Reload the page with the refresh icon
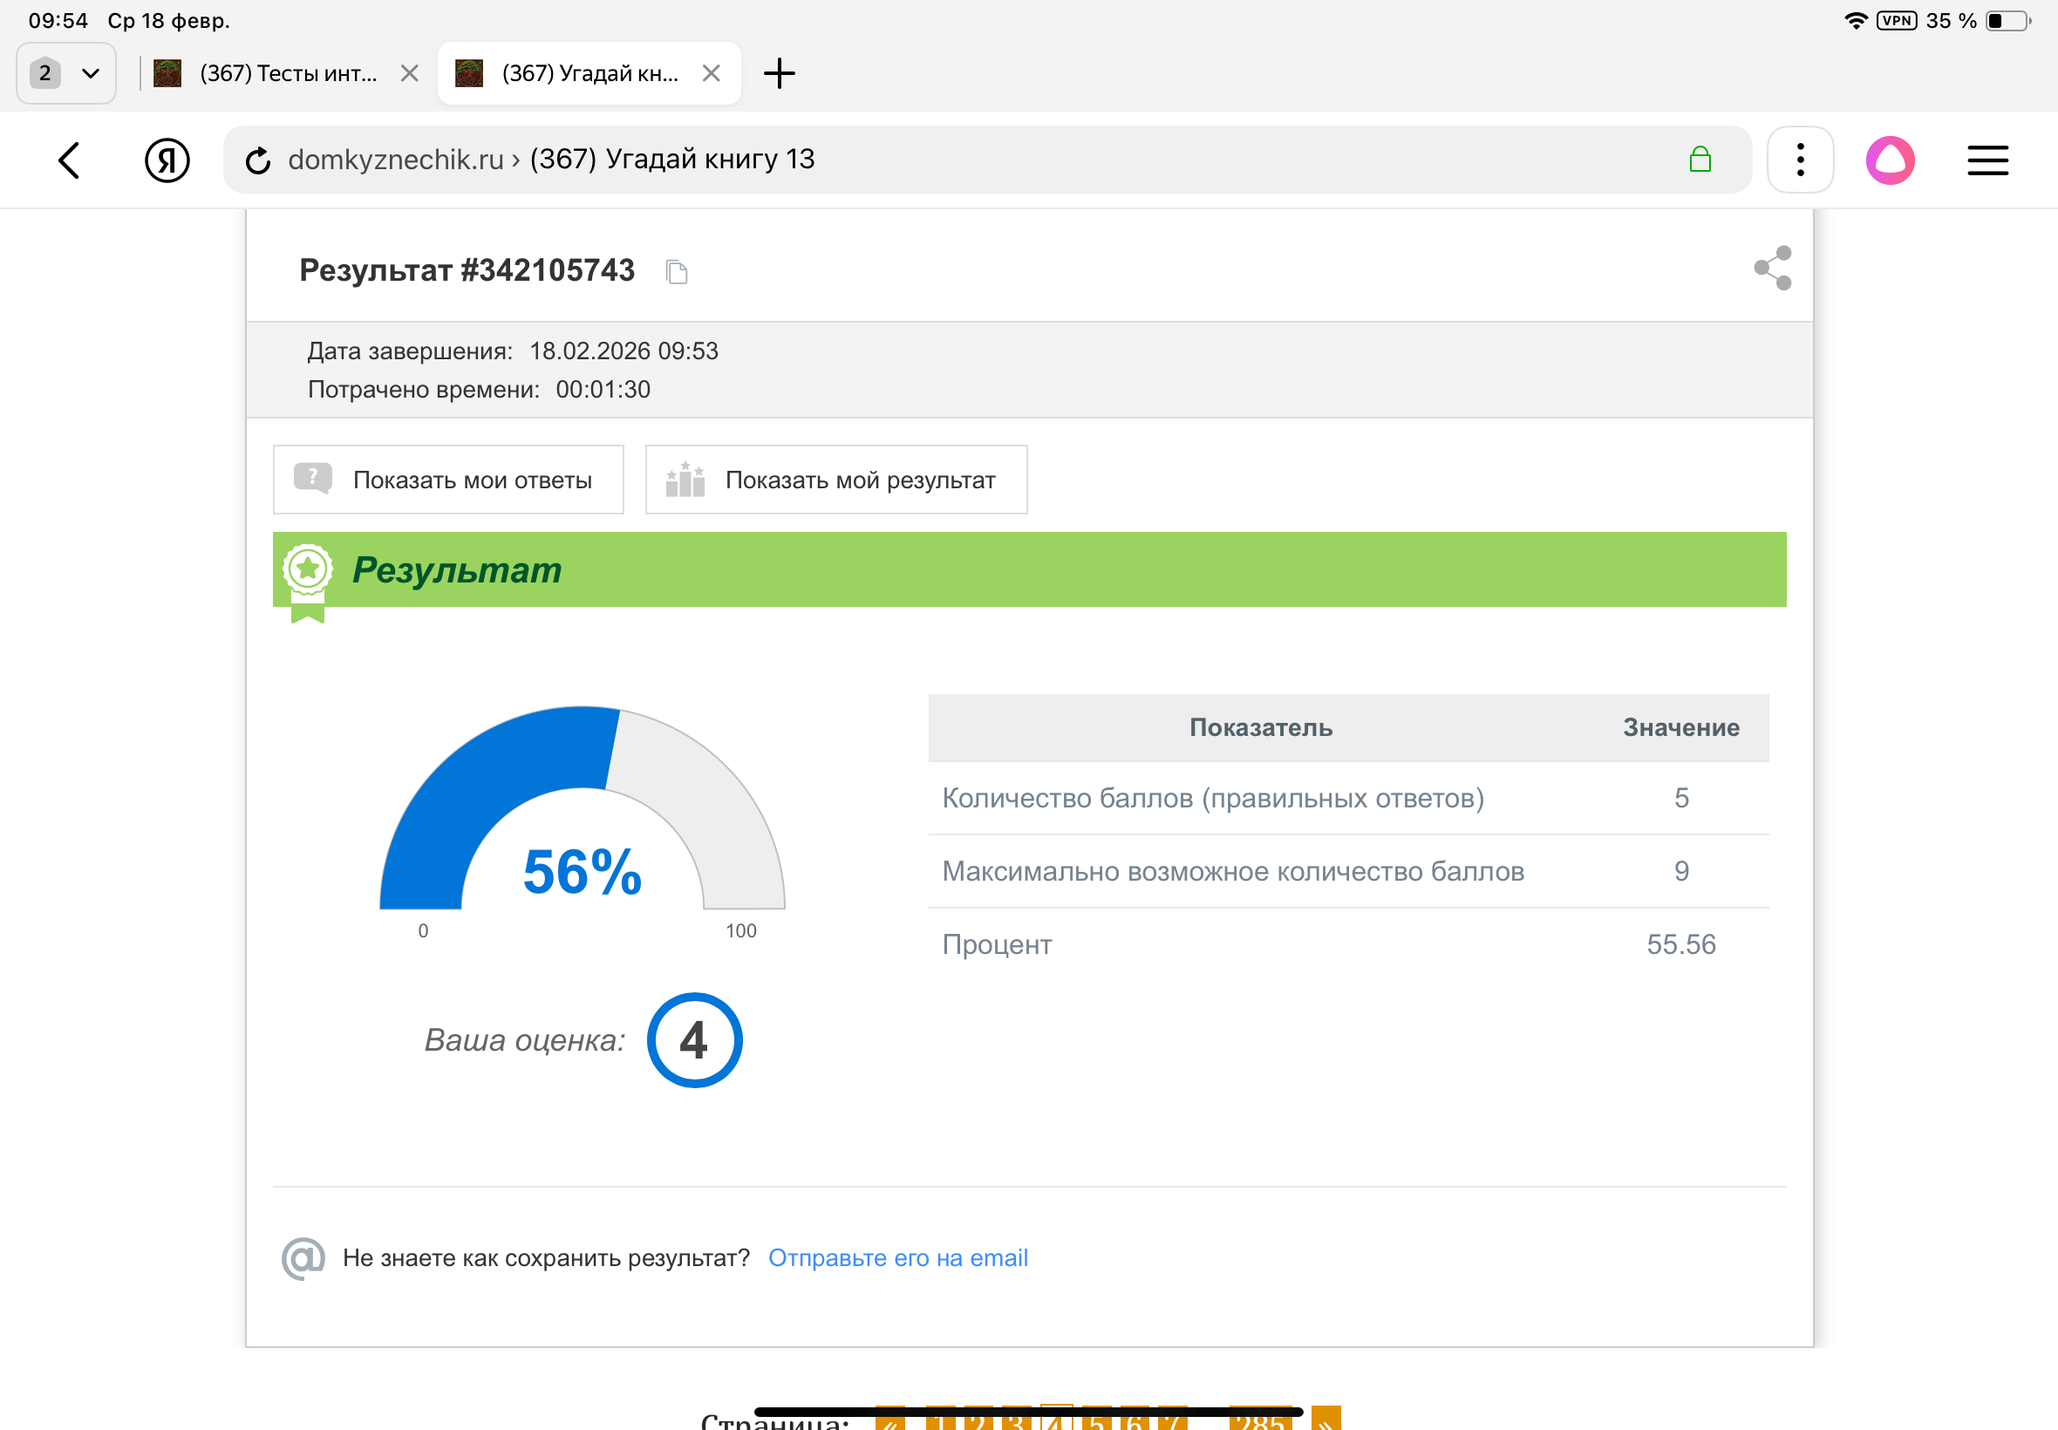The width and height of the screenshot is (2058, 1430). 258,160
